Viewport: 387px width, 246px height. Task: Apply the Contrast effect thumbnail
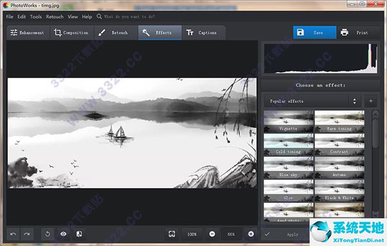coord(339,144)
